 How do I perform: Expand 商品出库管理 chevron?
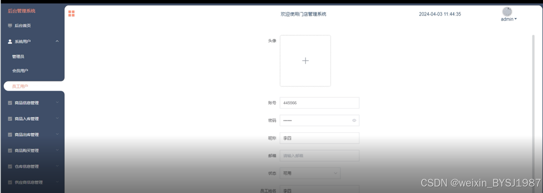[57, 134]
